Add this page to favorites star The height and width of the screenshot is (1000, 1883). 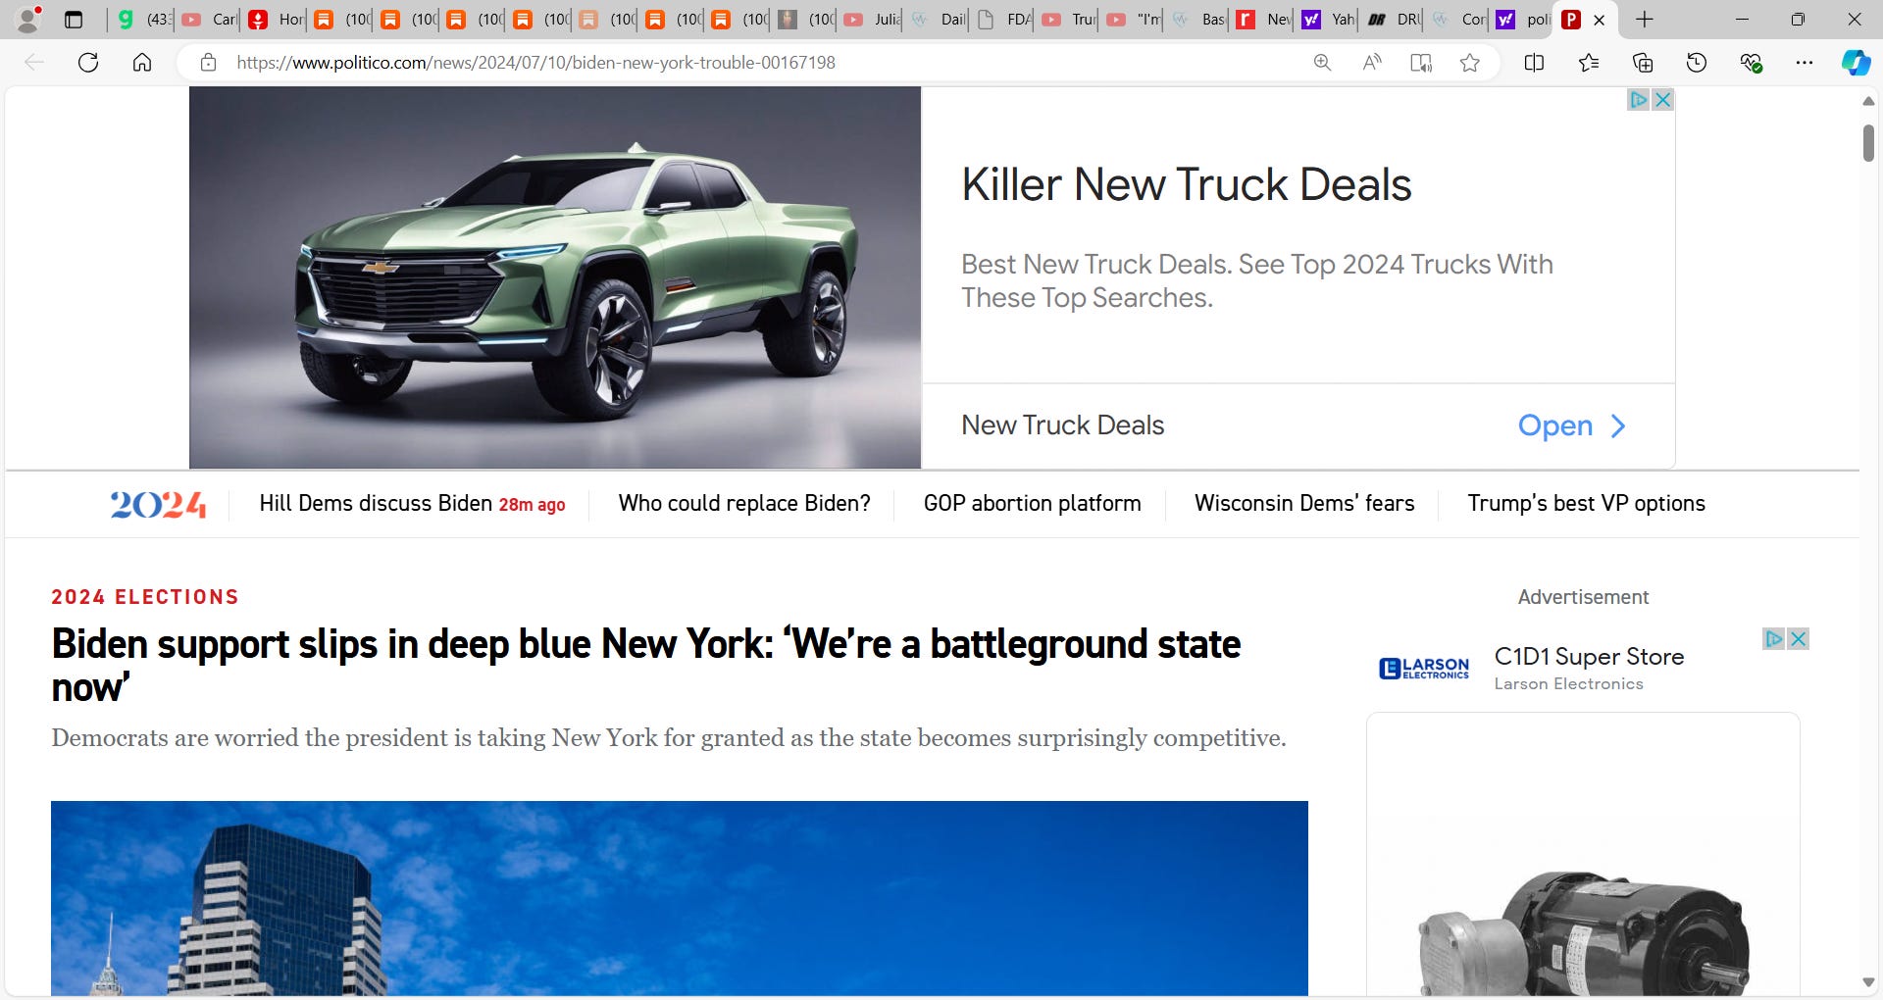coord(1469,63)
